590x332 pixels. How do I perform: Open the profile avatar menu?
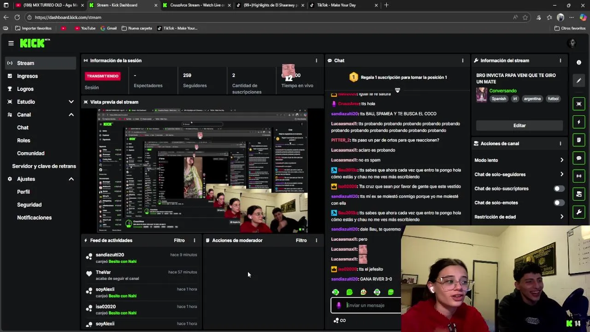[x=572, y=43]
